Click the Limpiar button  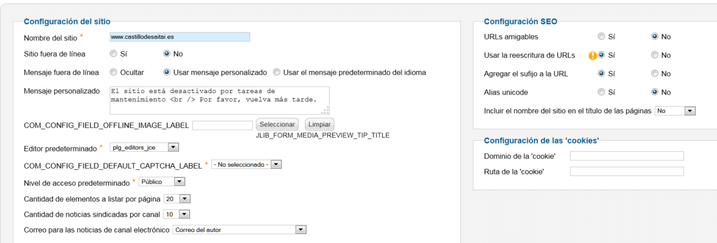(319, 124)
